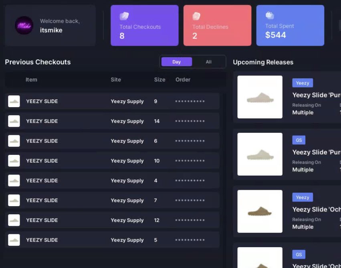
Task: Reveal hidden order number for size 14 row
Action: click(190, 121)
